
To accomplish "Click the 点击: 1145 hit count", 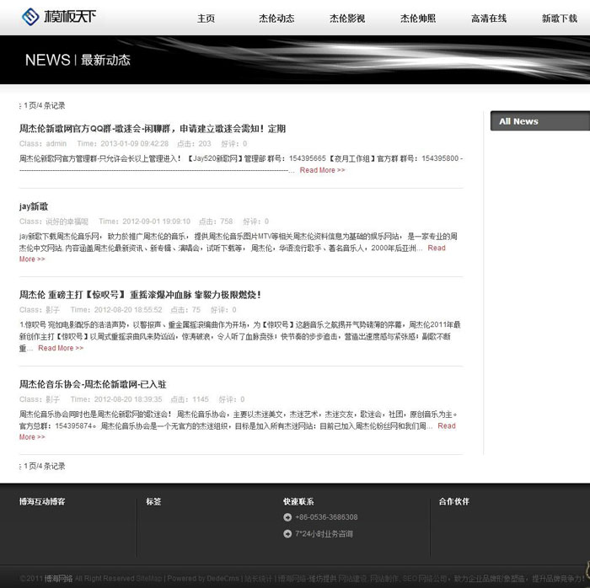I will pyautogui.click(x=190, y=399).
